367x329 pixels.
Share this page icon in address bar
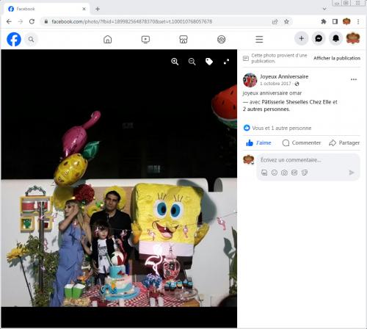tap(275, 21)
